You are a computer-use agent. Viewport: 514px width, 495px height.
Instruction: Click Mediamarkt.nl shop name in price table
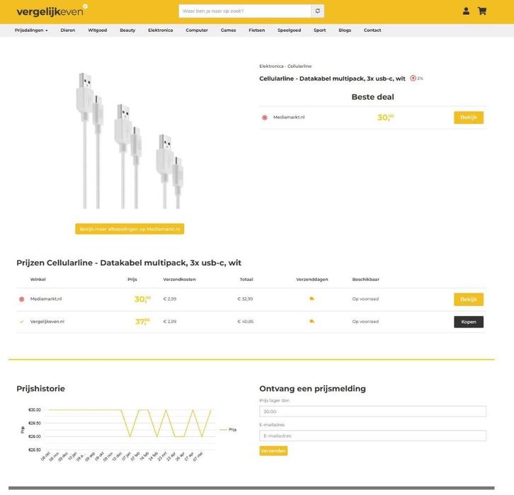pos(46,299)
